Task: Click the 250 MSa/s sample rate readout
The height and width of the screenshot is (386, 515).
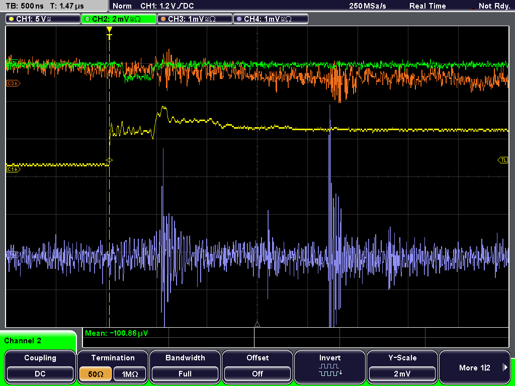Action: tap(368, 6)
